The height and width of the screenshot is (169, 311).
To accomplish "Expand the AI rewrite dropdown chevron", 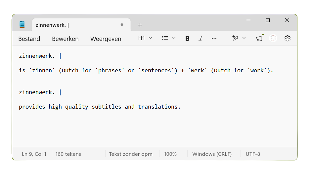I will (244, 38).
